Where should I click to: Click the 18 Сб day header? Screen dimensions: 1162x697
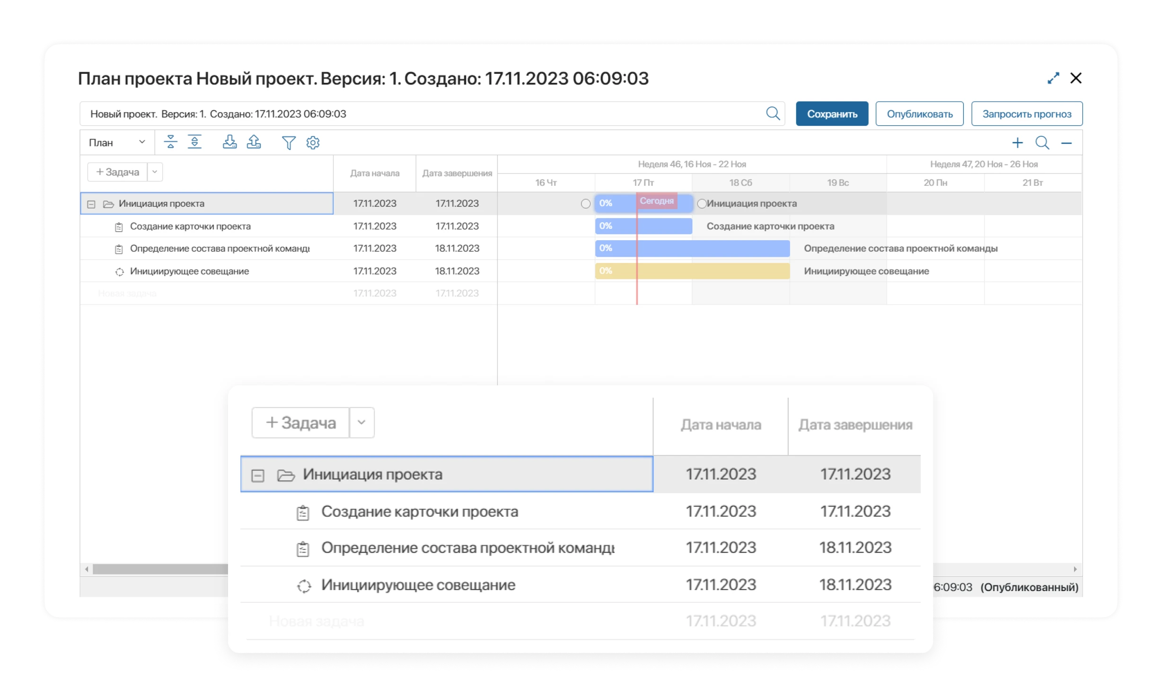(x=740, y=183)
